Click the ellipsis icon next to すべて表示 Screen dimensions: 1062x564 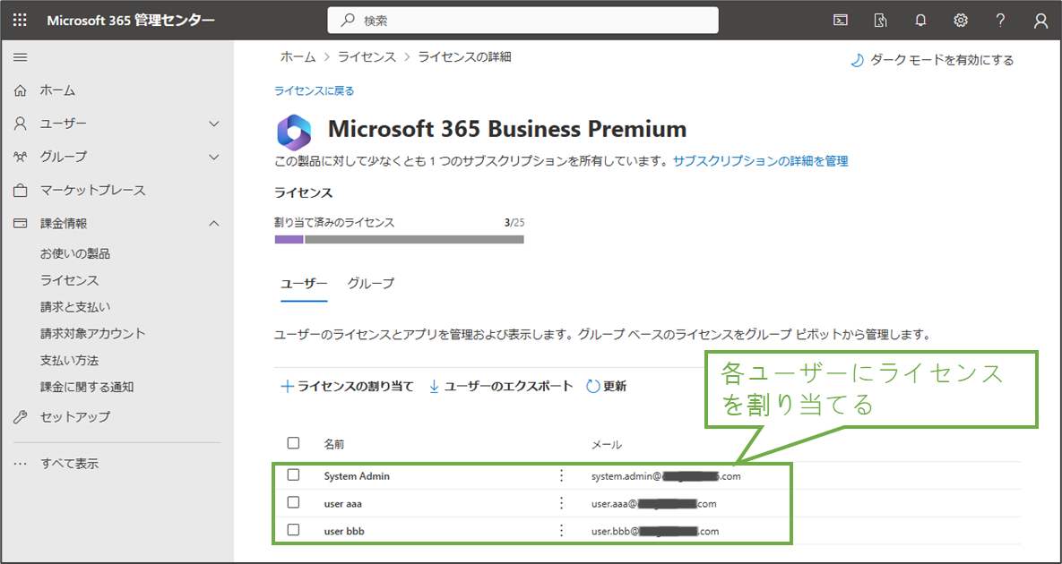[x=21, y=465]
